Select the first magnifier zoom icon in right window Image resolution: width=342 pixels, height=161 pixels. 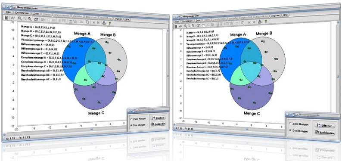pyautogui.click(x=186, y=26)
